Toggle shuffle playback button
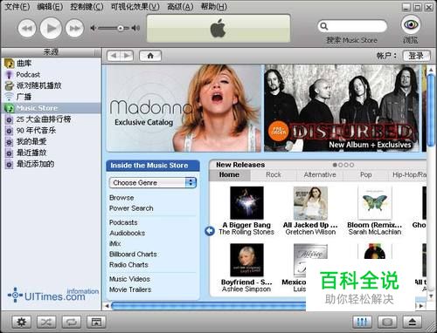 [x=46, y=322]
